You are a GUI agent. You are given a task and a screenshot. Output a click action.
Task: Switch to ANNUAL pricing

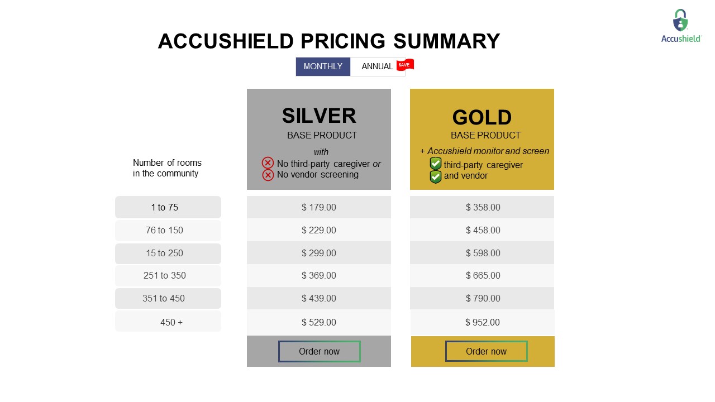(377, 66)
